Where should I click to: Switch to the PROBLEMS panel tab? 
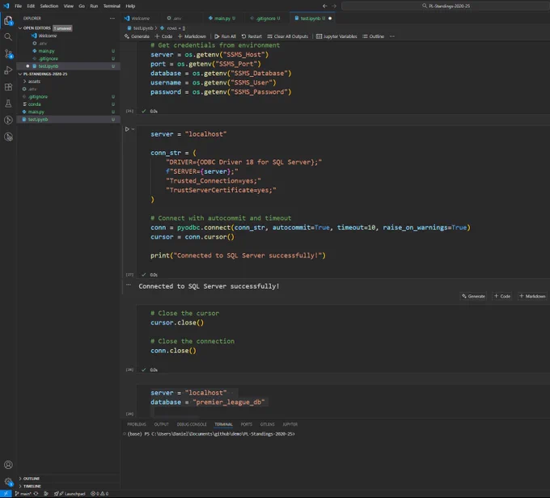pos(137,424)
